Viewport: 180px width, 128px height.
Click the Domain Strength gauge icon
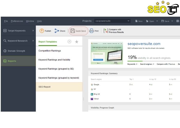[5, 51]
